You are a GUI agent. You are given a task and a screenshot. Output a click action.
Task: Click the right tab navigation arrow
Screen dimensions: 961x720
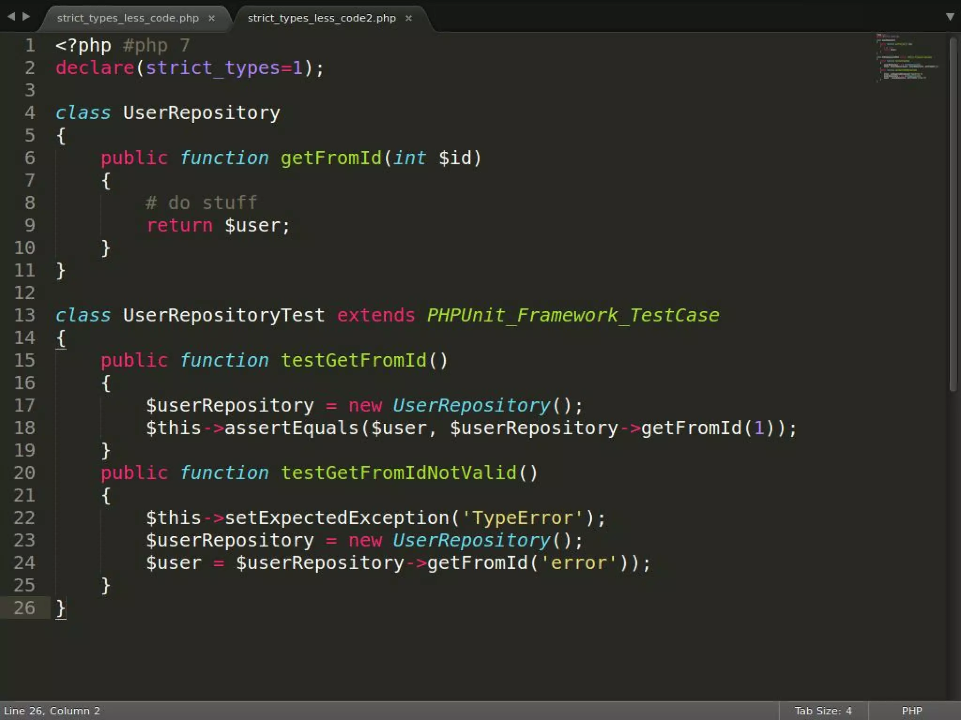coord(26,17)
